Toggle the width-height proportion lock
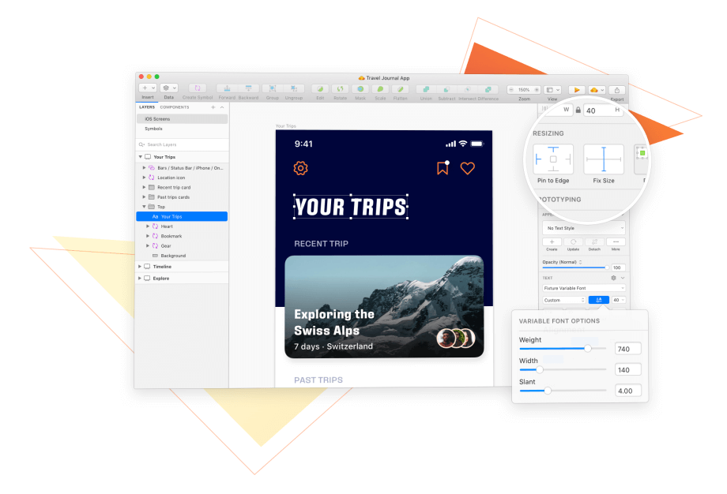 pyautogui.click(x=578, y=110)
